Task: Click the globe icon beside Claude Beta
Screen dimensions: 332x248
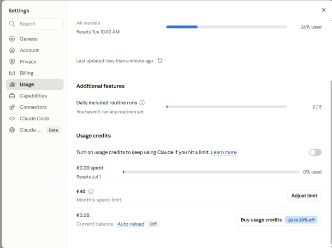Action: point(12,130)
